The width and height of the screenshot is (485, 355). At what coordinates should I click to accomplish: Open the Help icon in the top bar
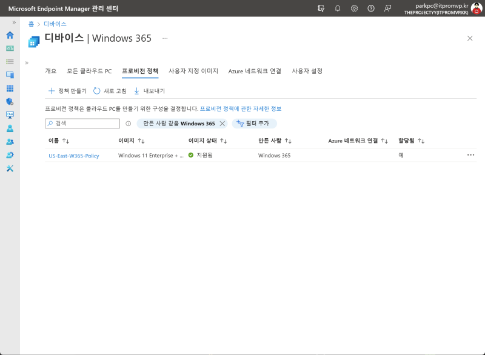(371, 8)
